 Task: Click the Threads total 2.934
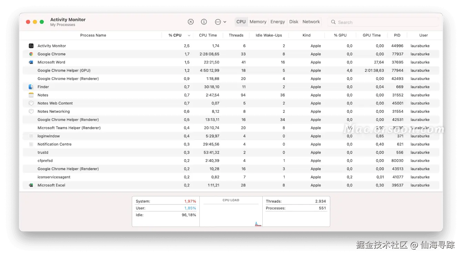pos(320,201)
